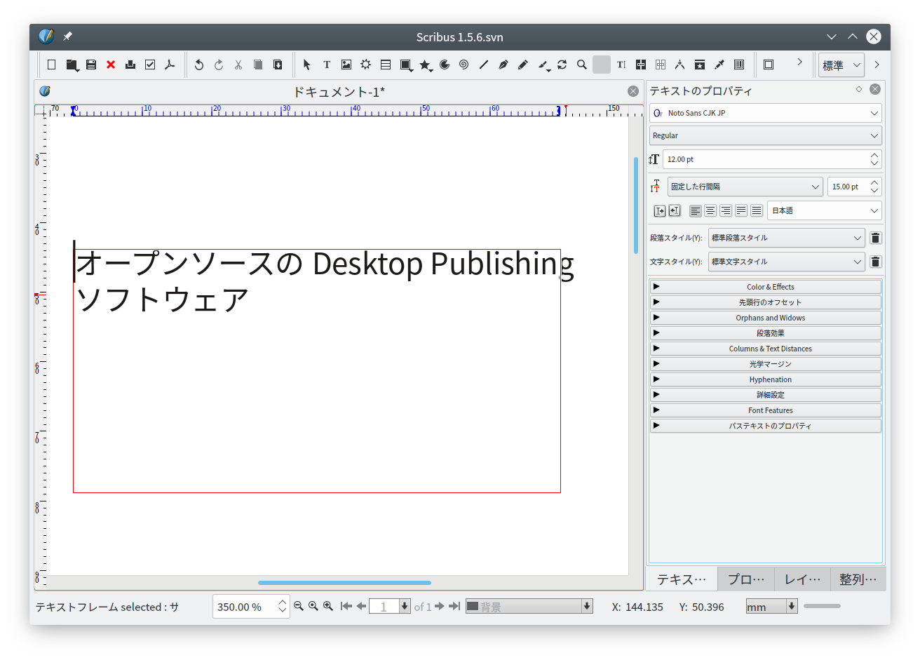Open the Preflight Verifier checkmark icon
Image resolution: width=920 pixels, height=660 pixels.
(x=150, y=65)
